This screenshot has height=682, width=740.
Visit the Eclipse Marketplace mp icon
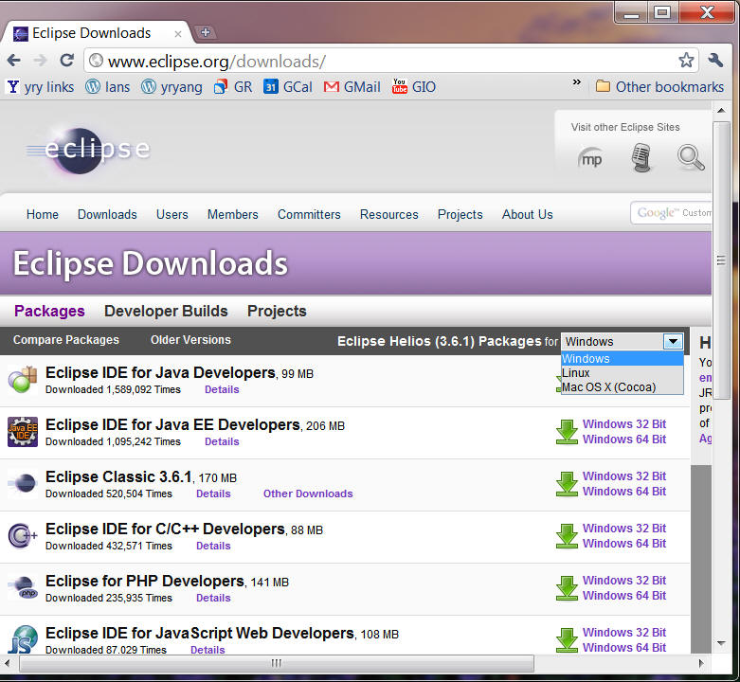click(x=590, y=158)
